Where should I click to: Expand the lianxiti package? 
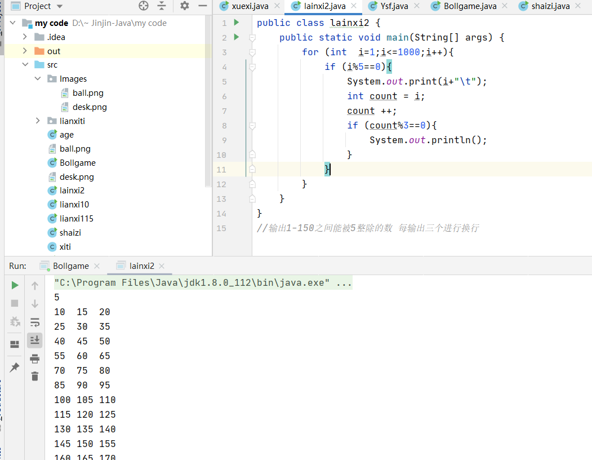[38, 121]
